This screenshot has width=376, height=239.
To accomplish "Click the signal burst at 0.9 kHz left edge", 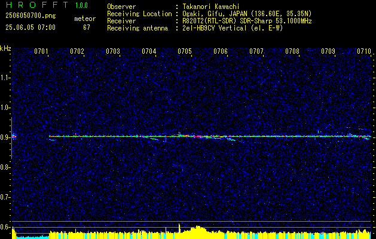I will click(x=14, y=137).
